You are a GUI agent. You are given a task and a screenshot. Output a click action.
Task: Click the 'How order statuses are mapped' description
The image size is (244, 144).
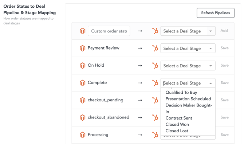28,21
